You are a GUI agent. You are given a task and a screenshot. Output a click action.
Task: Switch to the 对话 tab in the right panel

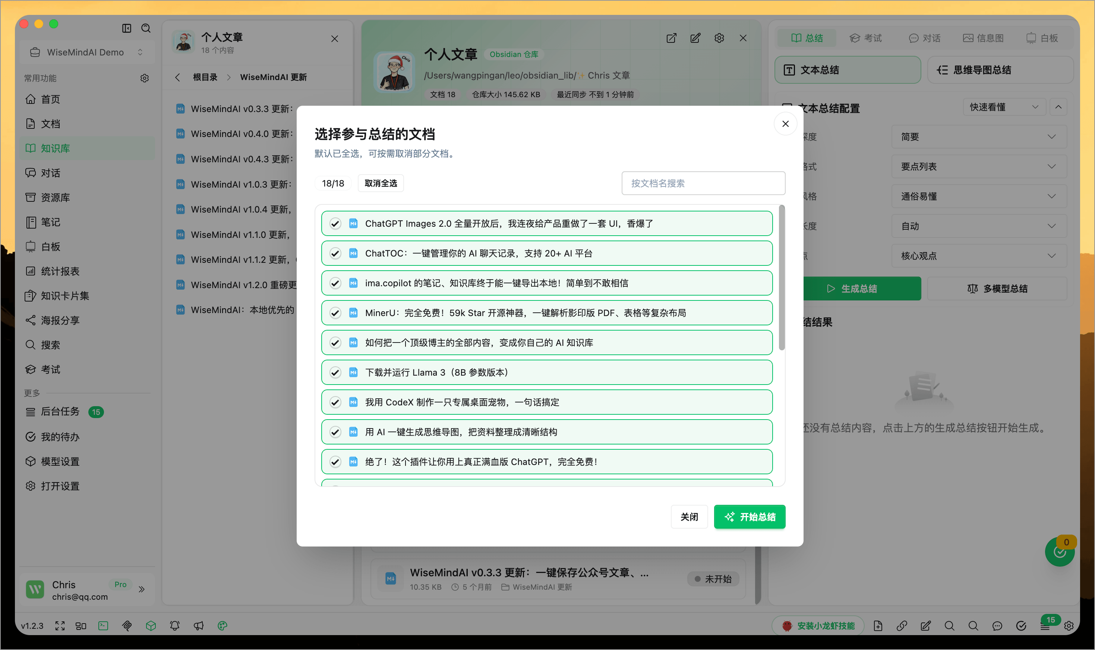point(924,38)
